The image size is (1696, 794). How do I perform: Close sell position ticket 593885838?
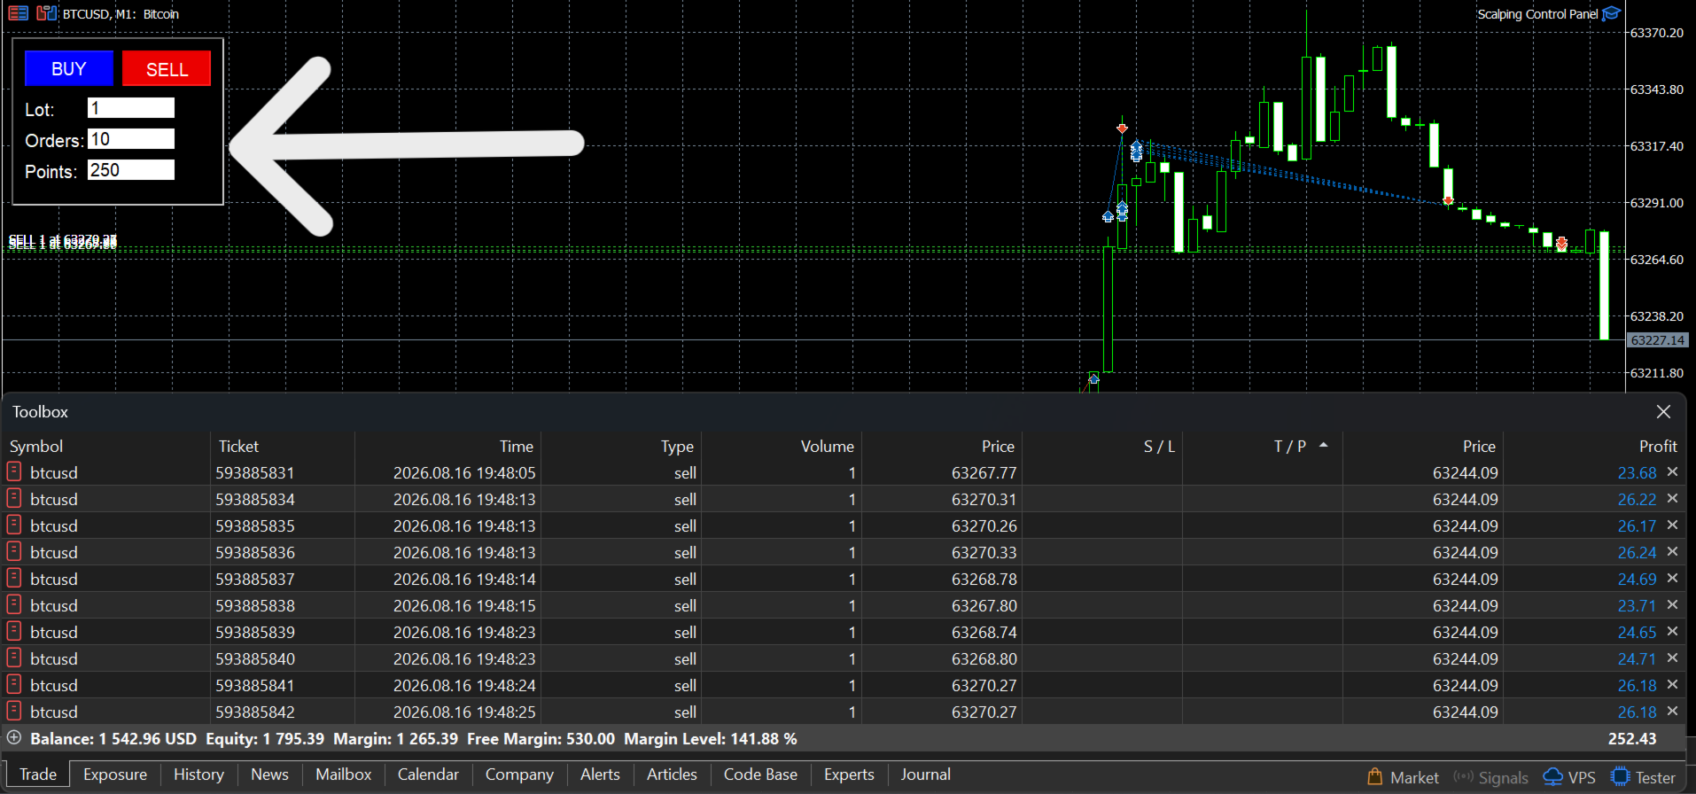(1672, 605)
